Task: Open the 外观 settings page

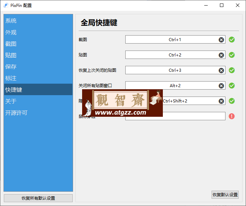Action: (38, 32)
